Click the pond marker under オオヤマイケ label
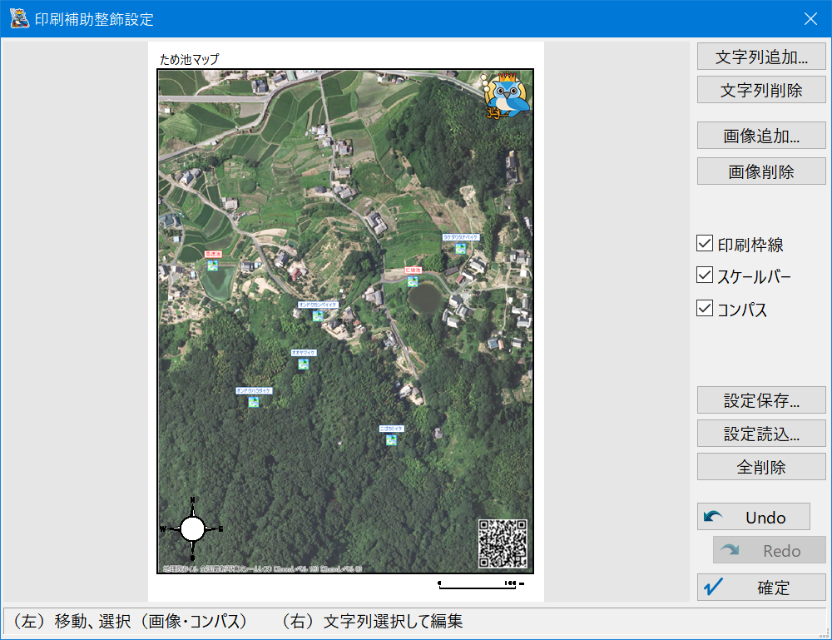 pos(304,364)
